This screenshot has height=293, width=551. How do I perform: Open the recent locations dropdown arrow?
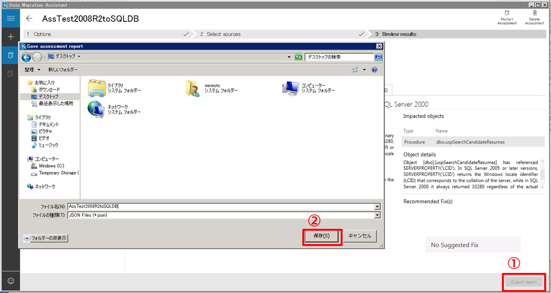coord(44,57)
